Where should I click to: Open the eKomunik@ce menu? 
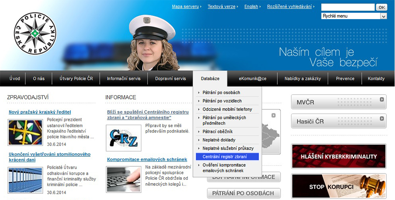pos(252,79)
